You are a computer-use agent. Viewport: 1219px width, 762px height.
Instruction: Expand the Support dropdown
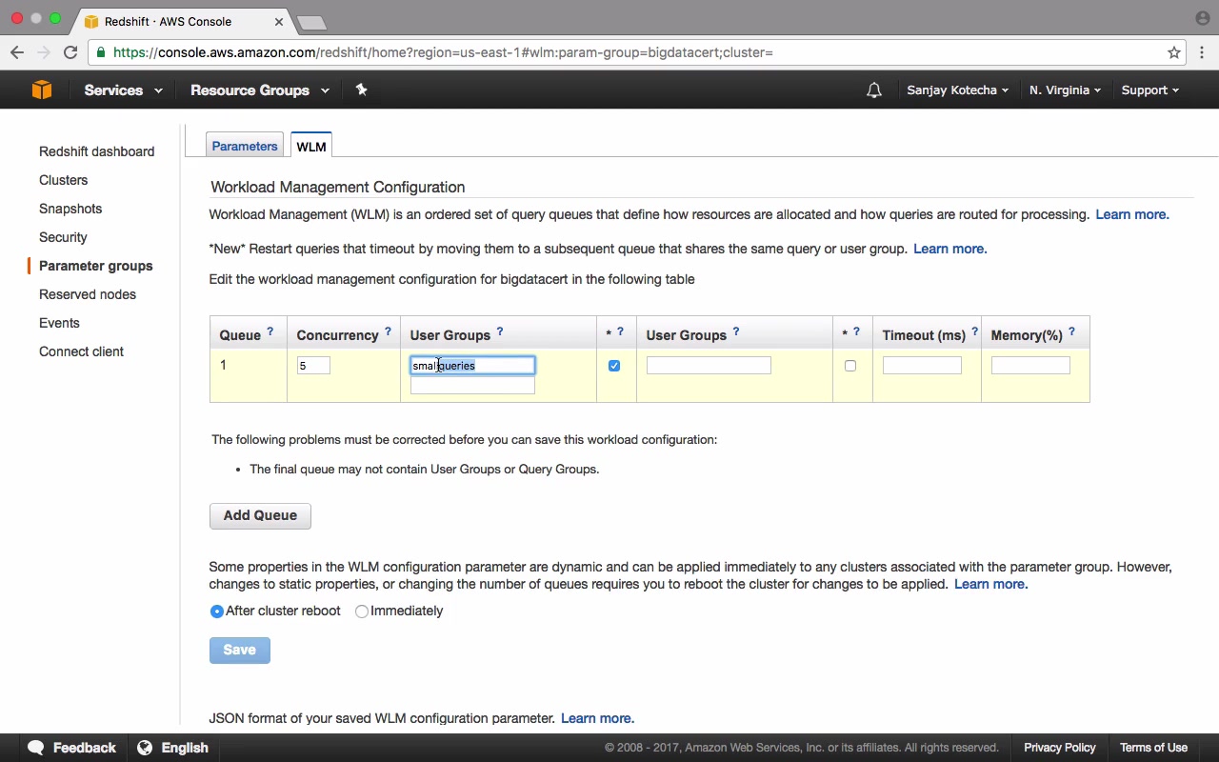point(1149,90)
